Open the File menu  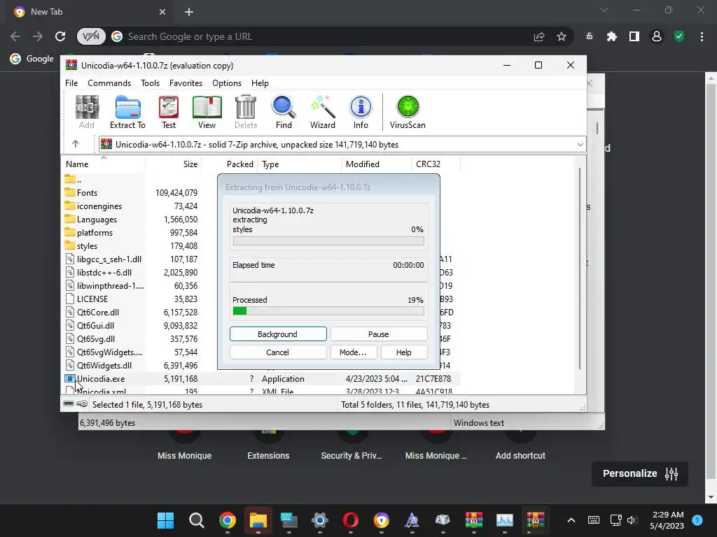(x=71, y=83)
